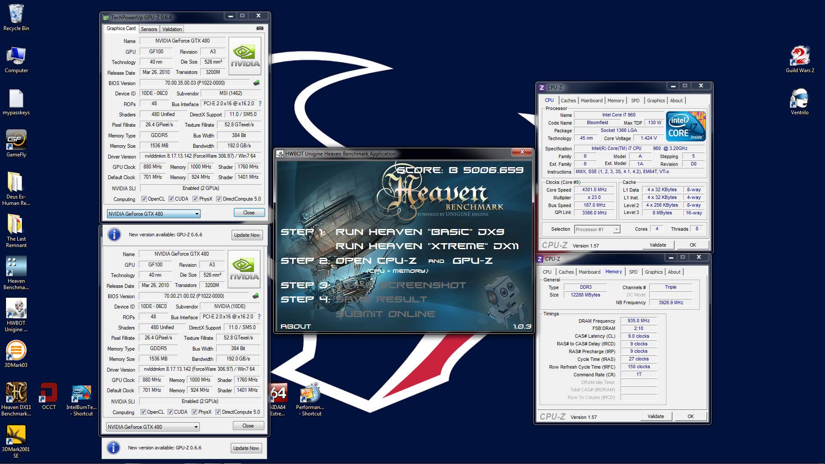825x464 pixels.
Task: Click the GPU-Z screenshot camera icon
Action: [260, 28]
